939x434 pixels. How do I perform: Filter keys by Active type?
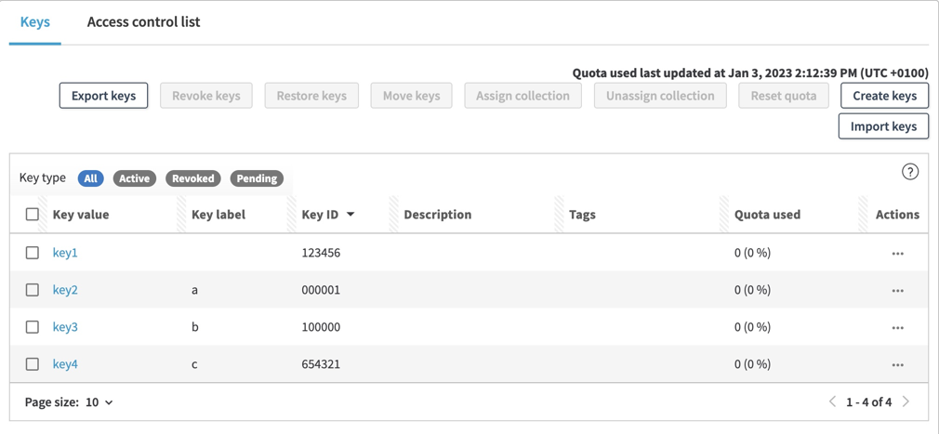(x=134, y=178)
